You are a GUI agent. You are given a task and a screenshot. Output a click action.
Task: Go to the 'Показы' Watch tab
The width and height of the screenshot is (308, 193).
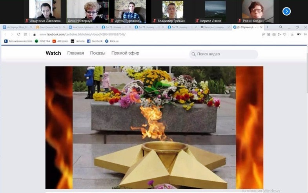pyautogui.click(x=98, y=53)
